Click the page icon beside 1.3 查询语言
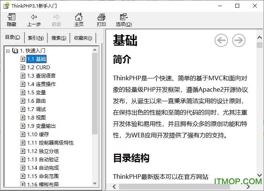 (23, 76)
